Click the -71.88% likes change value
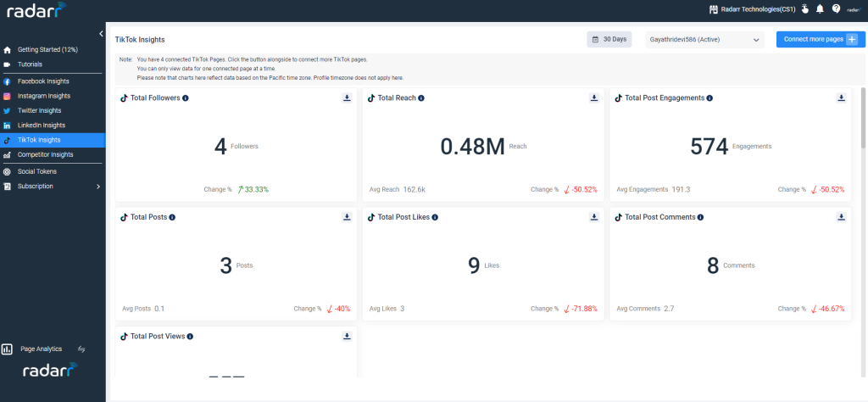This screenshot has height=402, width=868. click(585, 309)
